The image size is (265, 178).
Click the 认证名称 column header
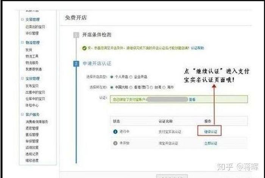(165, 121)
